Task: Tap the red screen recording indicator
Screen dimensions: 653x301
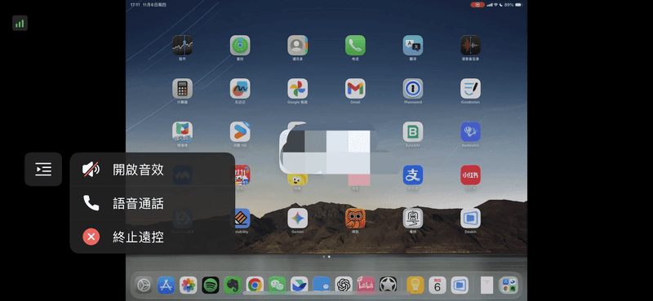Action: [478, 5]
